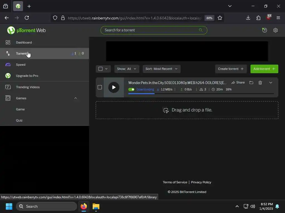The width and height of the screenshot is (285, 213).
Task: Click the search magnifier icon in torrent search
Action: point(201,30)
